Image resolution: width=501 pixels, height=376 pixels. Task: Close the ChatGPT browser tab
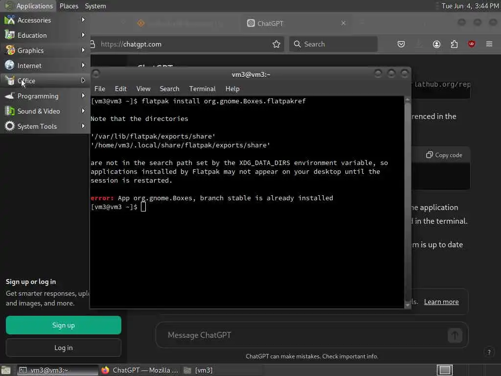point(343,23)
